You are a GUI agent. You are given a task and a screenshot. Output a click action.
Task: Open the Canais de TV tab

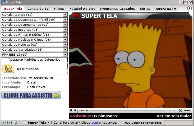[x=38, y=9]
